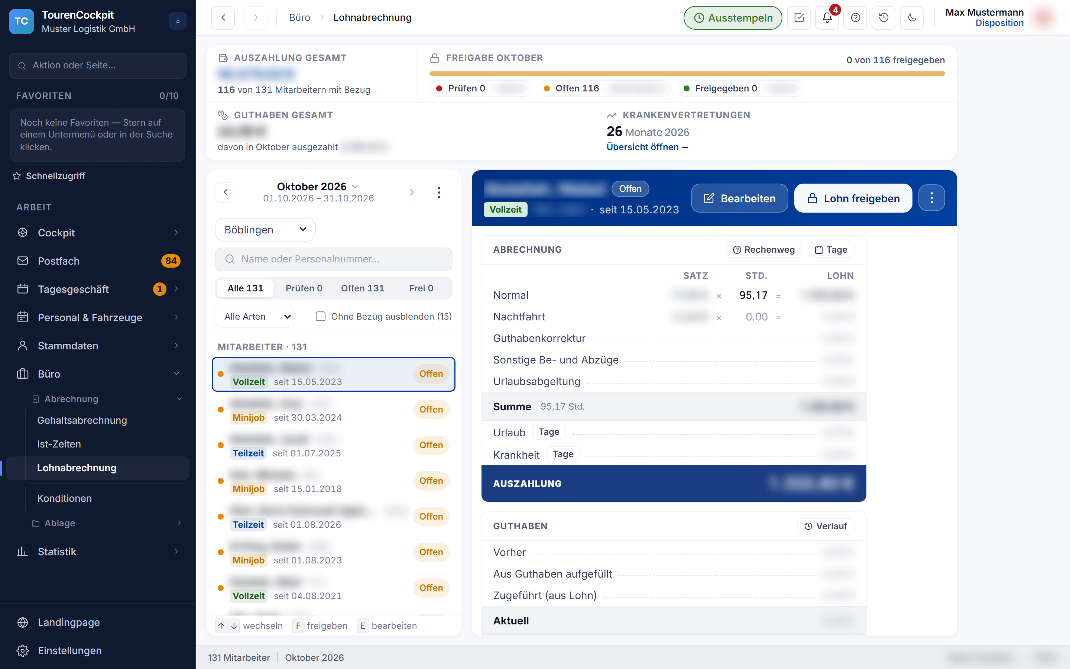This screenshot has height=669, width=1070.
Task: Go forward with the header forward arrow
Action: 256,18
